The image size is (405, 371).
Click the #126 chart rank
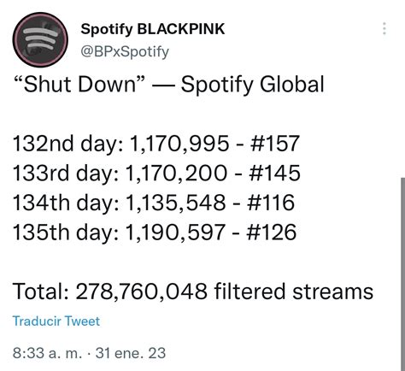272,233
